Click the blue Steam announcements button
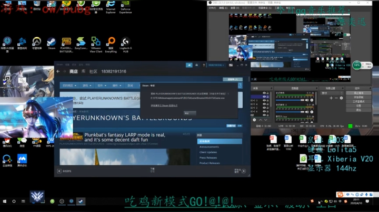 pyautogui.click(x=189, y=65)
